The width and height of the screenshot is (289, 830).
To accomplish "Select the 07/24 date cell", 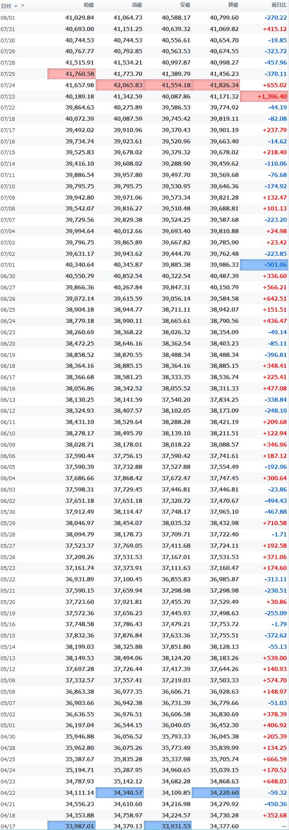I will pyautogui.click(x=8, y=85).
